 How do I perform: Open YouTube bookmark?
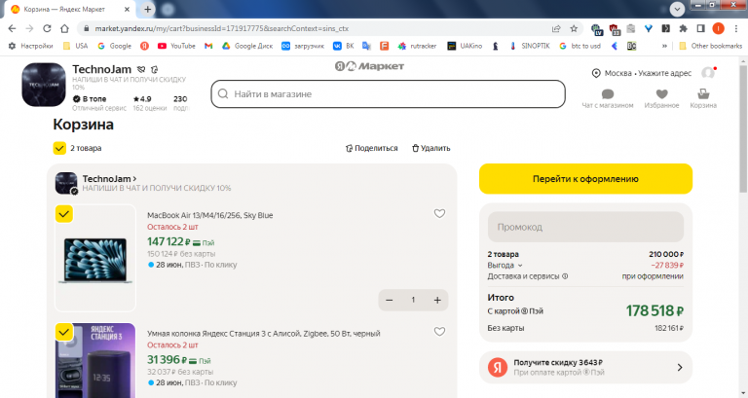click(x=176, y=46)
